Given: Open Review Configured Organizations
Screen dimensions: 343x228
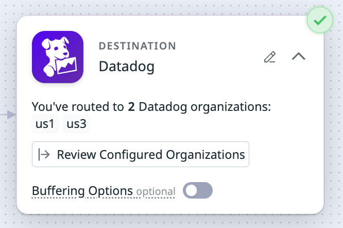Looking at the screenshot, I should (141, 154).
